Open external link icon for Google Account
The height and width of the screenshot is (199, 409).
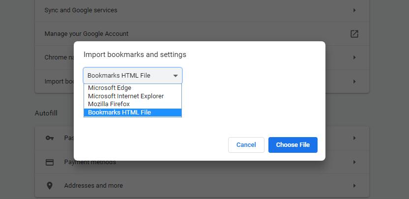click(354, 34)
